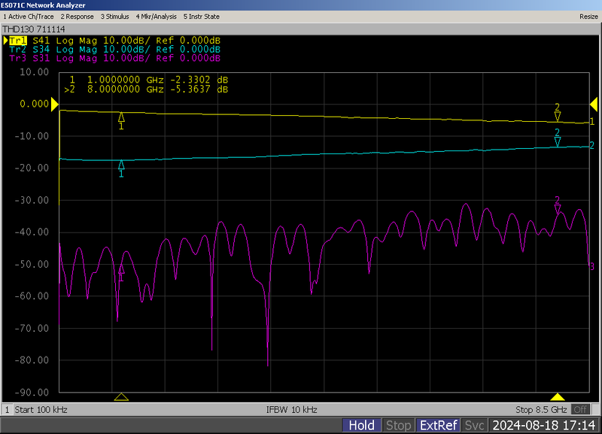The height and width of the screenshot is (434, 602).
Task: Click the Tr3 S31 magenta trace label
Action: [x=114, y=58]
